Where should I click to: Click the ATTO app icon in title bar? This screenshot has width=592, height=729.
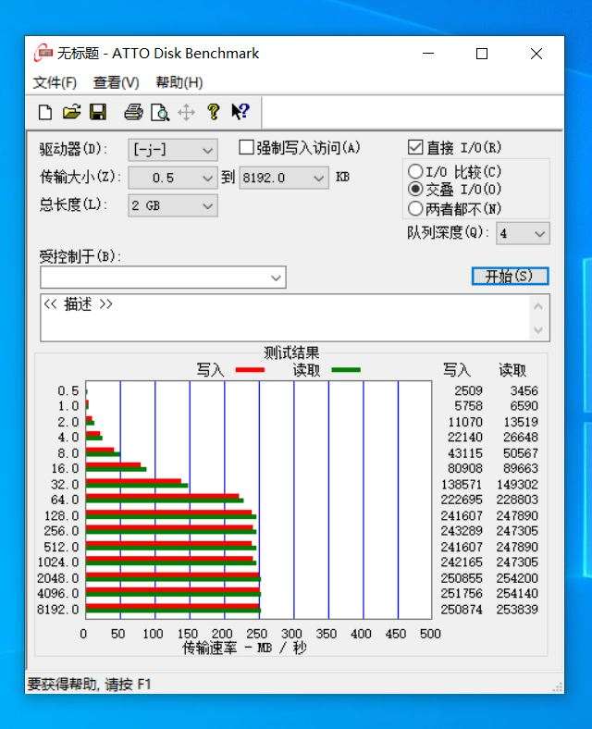[x=43, y=53]
